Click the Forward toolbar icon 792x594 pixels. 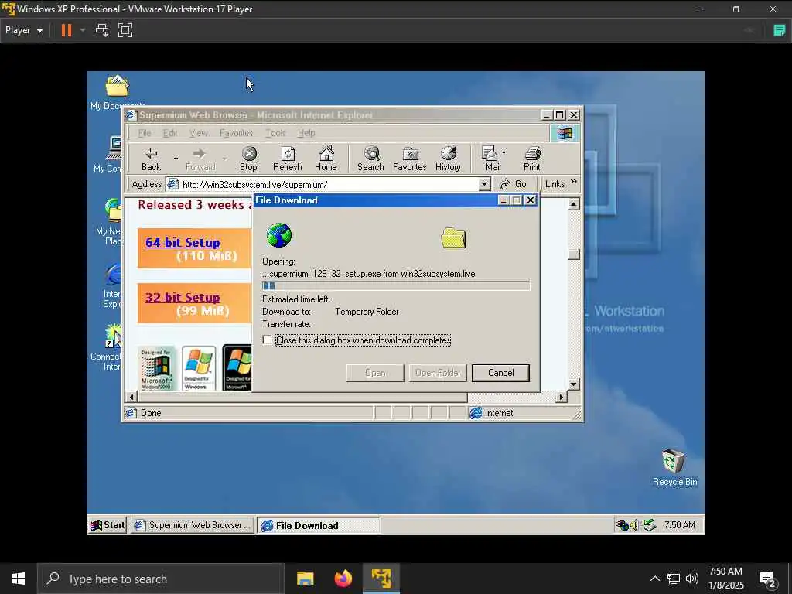click(x=200, y=159)
